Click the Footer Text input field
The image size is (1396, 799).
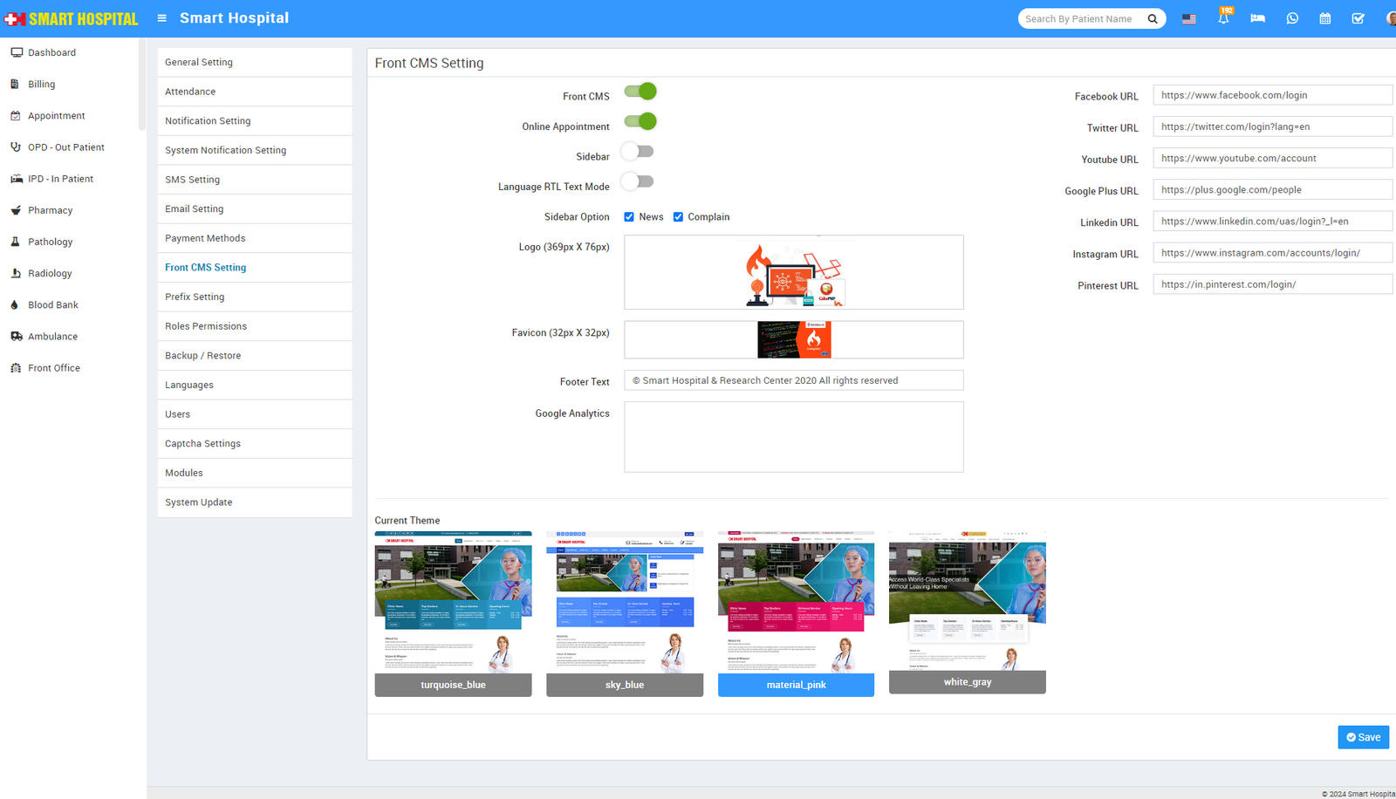[793, 380]
